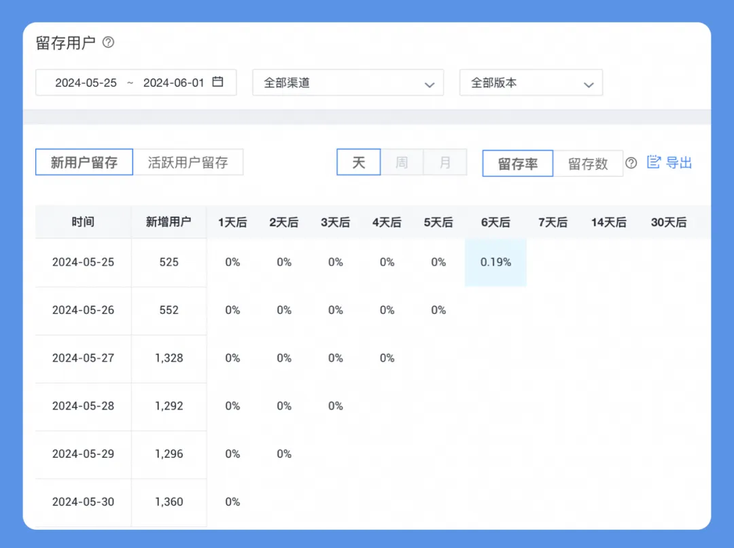Select the 天 granularity option
The height and width of the screenshot is (548, 734).
(359, 162)
